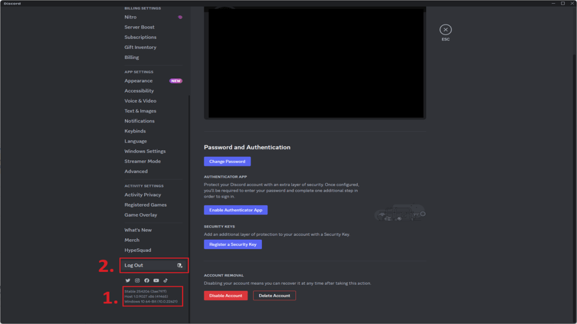Click the Facebook icon in the footer row
The width and height of the screenshot is (577, 324).
pos(147,280)
